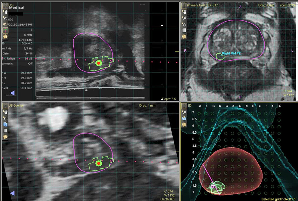Click the oval contour icon in the ultrasound toolbar
Image resolution: width=298 pixels, height=201 pixels.
(x=5, y=24)
